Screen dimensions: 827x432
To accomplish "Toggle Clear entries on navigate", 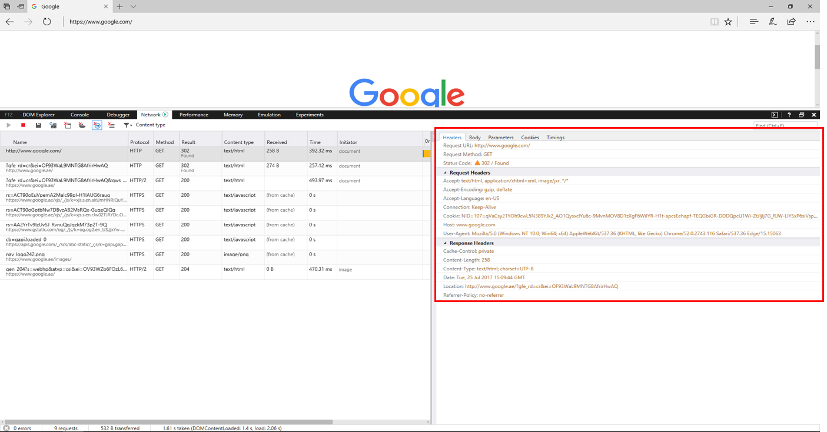I will point(97,125).
